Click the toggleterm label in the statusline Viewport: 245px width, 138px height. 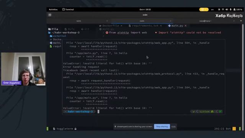65,129
